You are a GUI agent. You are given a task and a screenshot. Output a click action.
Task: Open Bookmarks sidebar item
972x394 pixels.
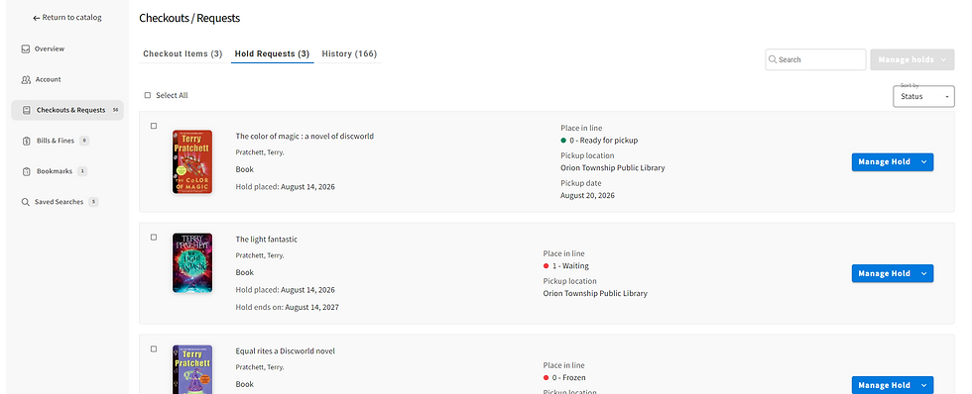(54, 171)
